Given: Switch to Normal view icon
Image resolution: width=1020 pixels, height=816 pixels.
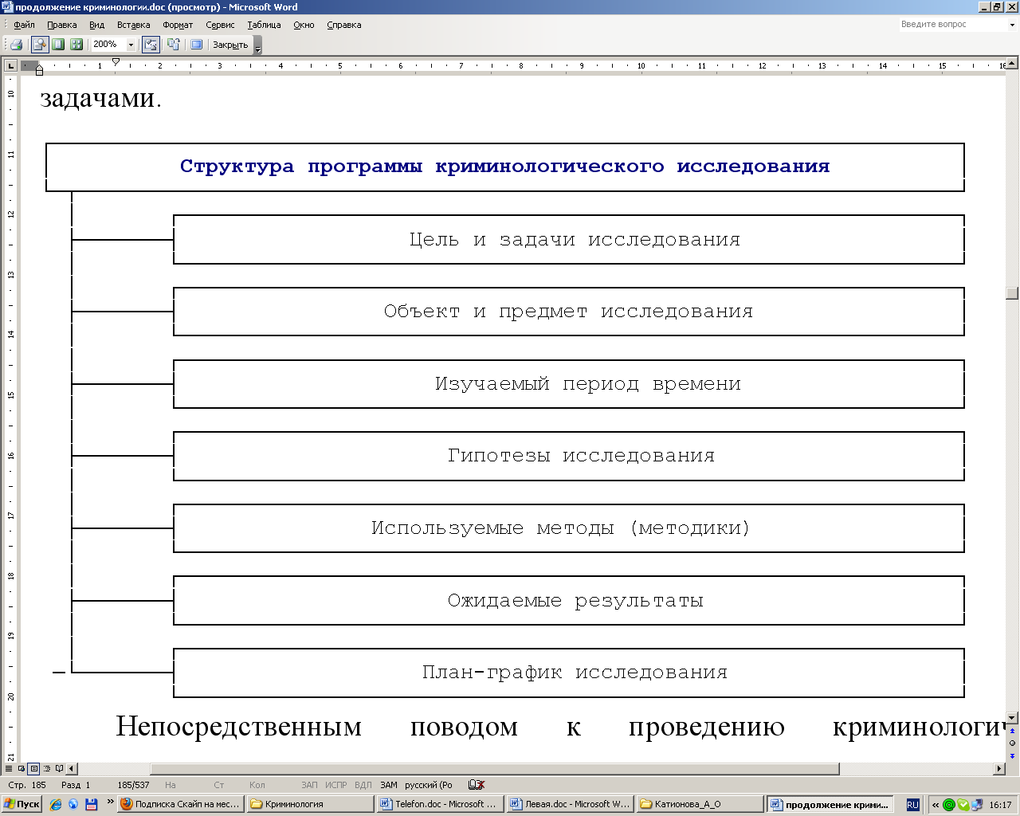Looking at the screenshot, I should click(9, 769).
